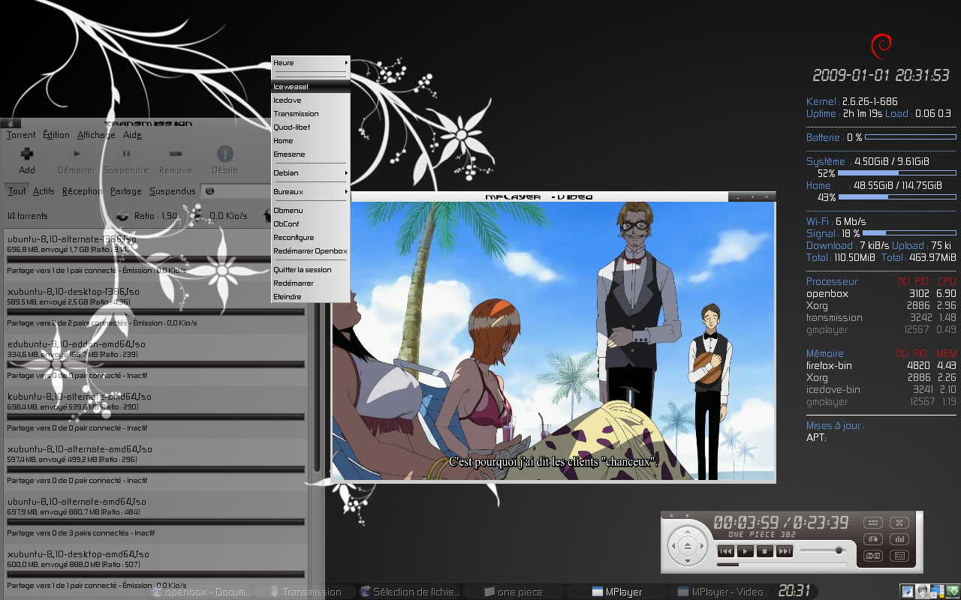The height and width of the screenshot is (600, 961).
Task: Open Obmenu entry
Action: 311,211
